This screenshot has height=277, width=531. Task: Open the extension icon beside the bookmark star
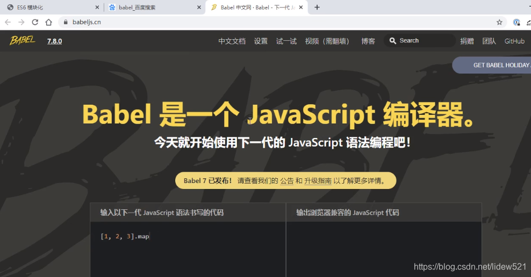coord(516,23)
